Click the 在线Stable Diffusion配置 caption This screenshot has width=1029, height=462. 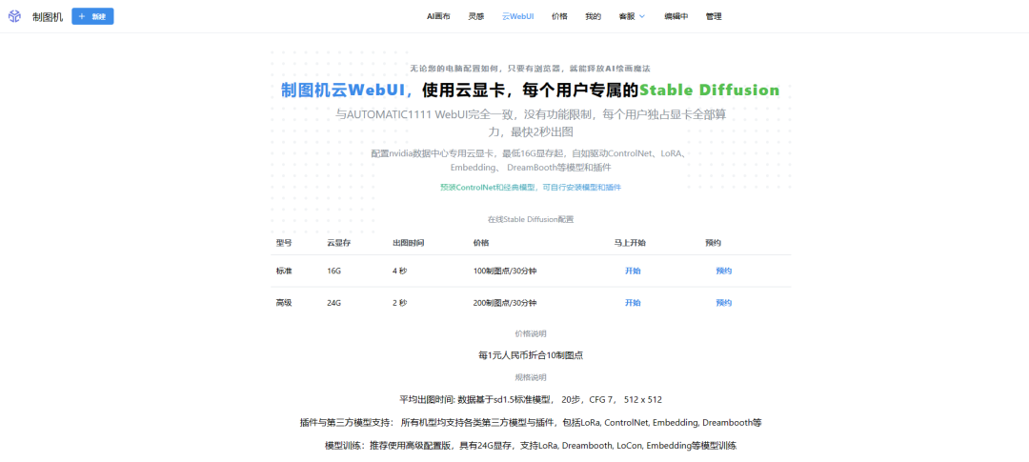pyautogui.click(x=531, y=218)
